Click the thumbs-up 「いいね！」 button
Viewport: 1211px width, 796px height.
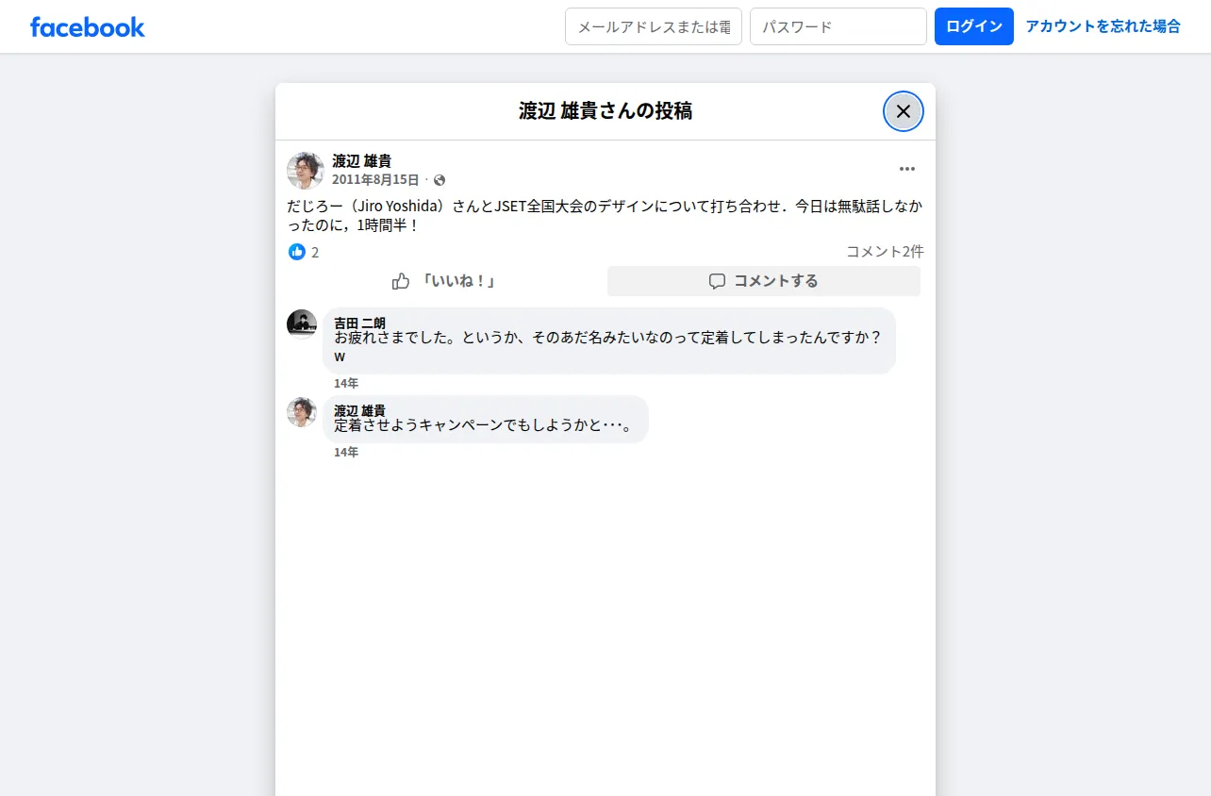coord(443,281)
